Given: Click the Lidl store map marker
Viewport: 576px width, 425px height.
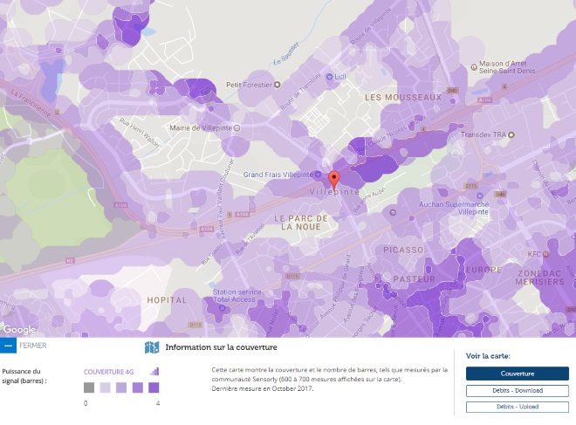Looking at the screenshot, I should click(x=330, y=78).
